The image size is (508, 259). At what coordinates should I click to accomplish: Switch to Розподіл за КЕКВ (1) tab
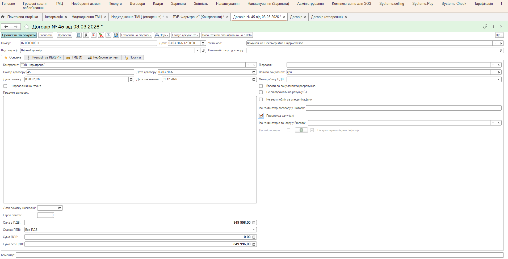click(x=44, y=57)
